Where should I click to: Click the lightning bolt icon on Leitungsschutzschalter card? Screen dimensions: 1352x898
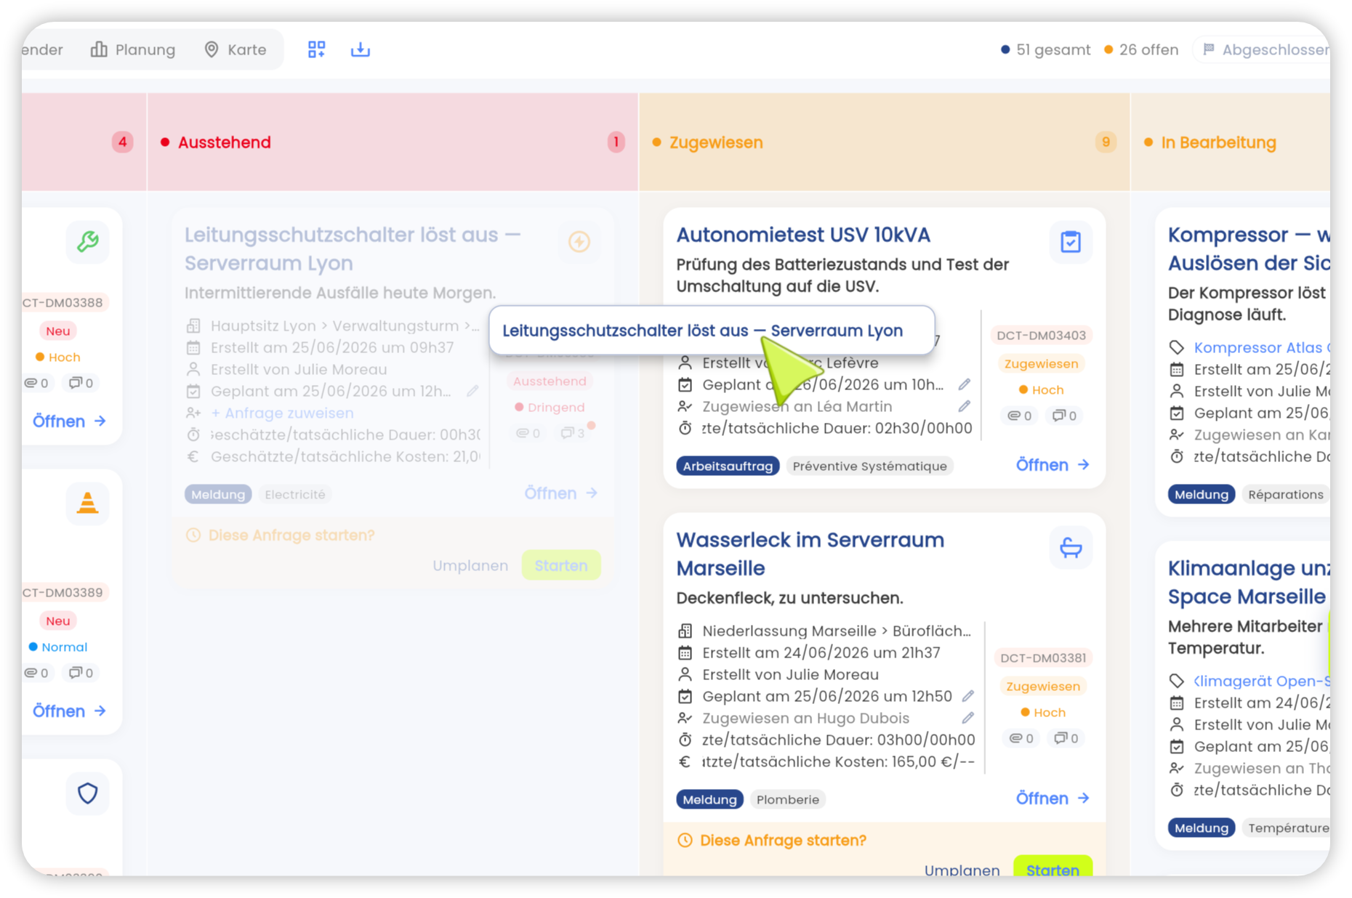(579, 241)
